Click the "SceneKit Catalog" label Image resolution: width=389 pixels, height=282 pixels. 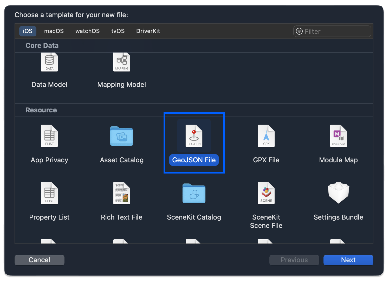[x=194, y=217]
